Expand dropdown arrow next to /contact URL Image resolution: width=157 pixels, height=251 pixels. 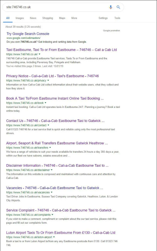[48, 125]
